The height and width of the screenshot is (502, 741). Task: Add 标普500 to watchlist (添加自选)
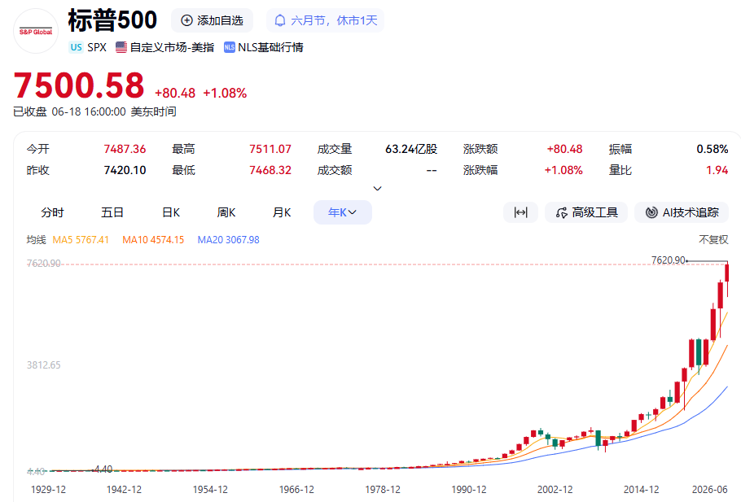coord(212,20)
